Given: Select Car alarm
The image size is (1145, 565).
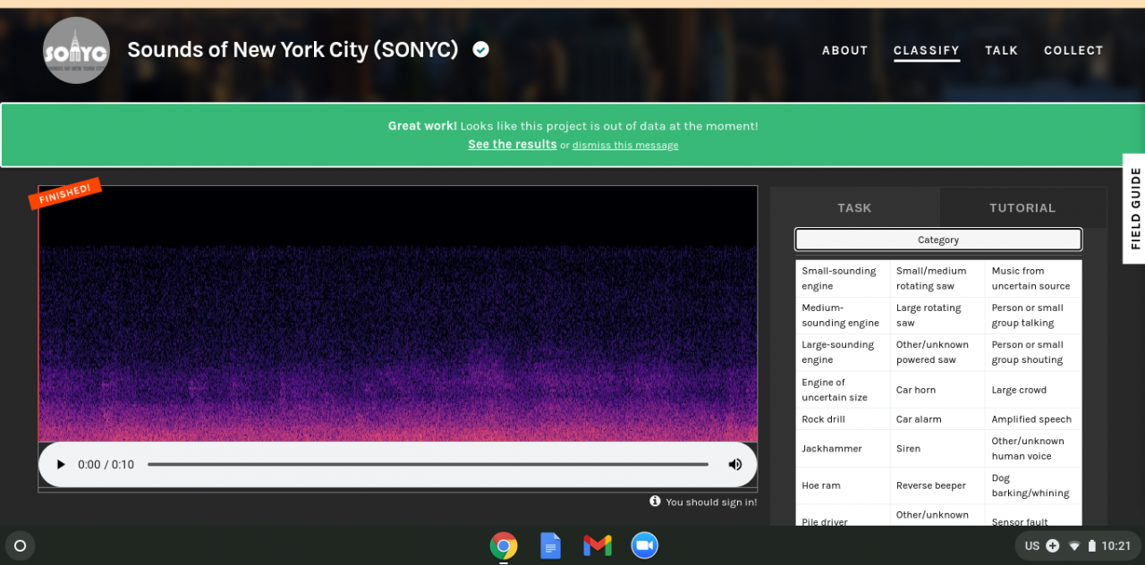Looking at the screenshot, I should click(937, 419).
